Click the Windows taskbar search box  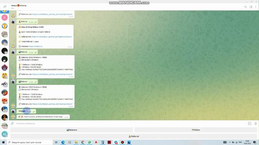(30, 142)
